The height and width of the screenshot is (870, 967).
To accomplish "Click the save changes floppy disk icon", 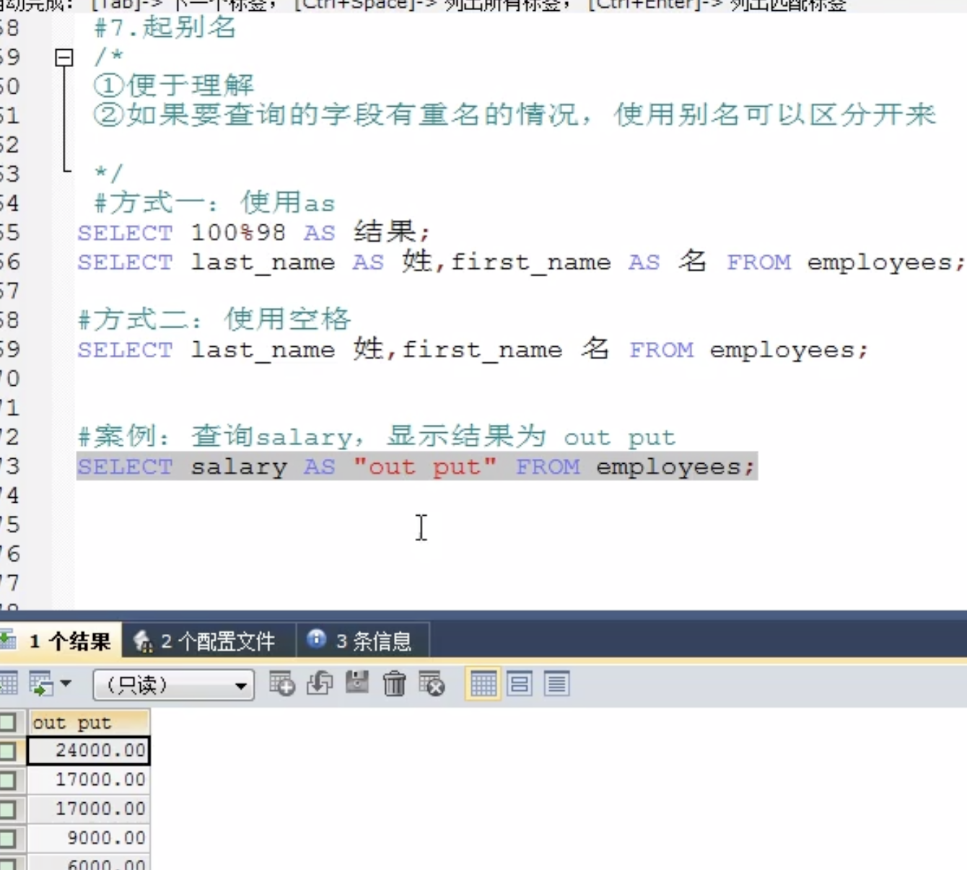I will pos(357,682).
